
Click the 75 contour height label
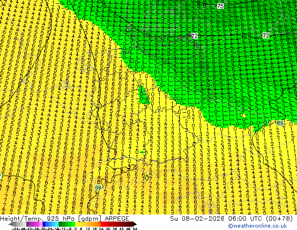220,6
